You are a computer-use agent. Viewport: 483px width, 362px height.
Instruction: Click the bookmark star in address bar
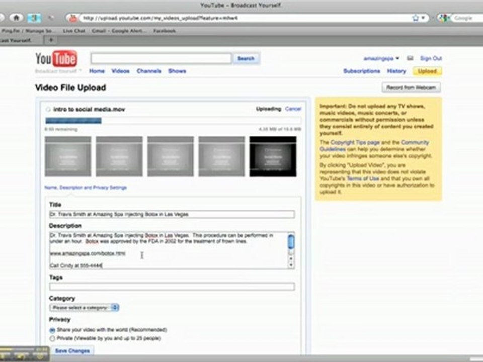click(416, 18)
